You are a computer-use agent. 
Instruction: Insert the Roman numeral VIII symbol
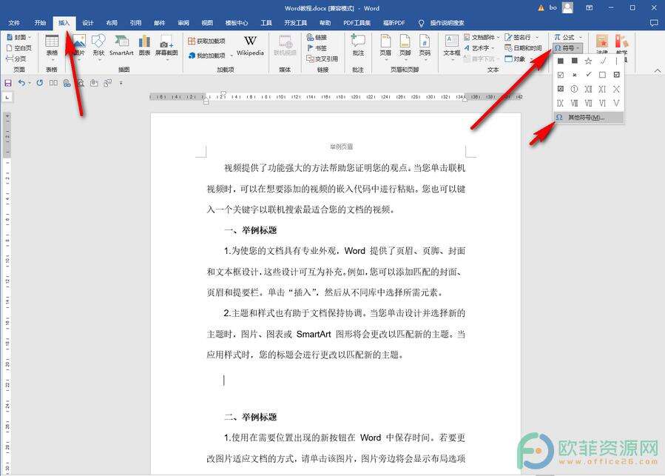pyautogui.click(x=574, y=103)
